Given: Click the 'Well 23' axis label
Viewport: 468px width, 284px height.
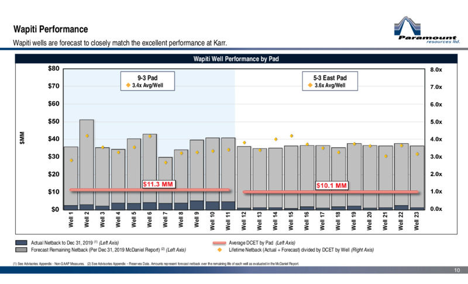Looking at the screenshot, I should point(417,221).
